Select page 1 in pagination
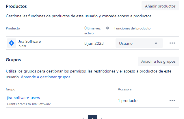The image size is (184, 119). 92,117
